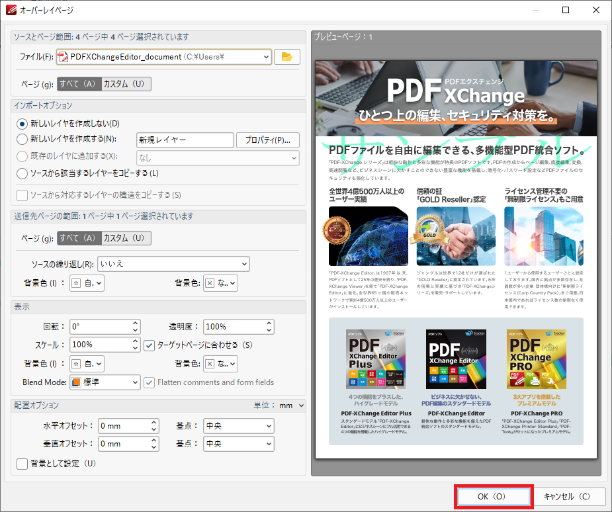Open the 背景色 (I) color picker in the 表示 section
Image resolution: width=612 pixels, height=512 pixels.
coord(87,364)
